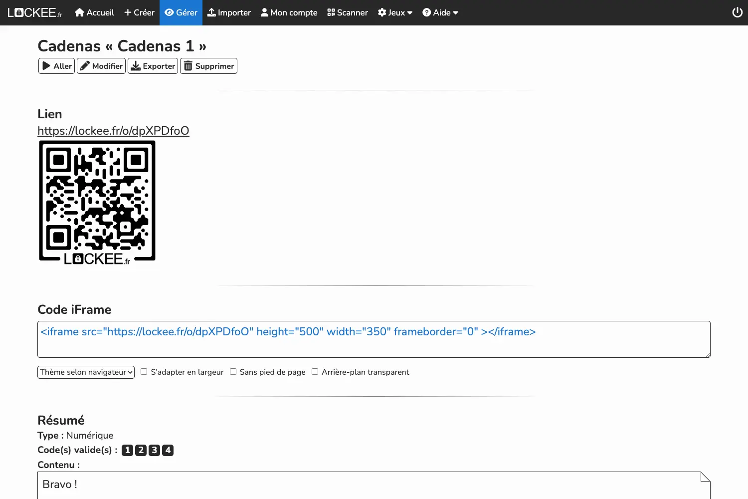The height and width of the screenshot is (499, 748).
Task: Open the lockee.fr/o/dpXPDfoO link
Action: coord(113,131)
